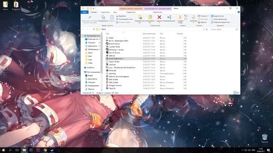The height and width of the screenshot is (153, 273).
Task: Select Grand Theft Auto V shortcut
Action: point(146,59)
